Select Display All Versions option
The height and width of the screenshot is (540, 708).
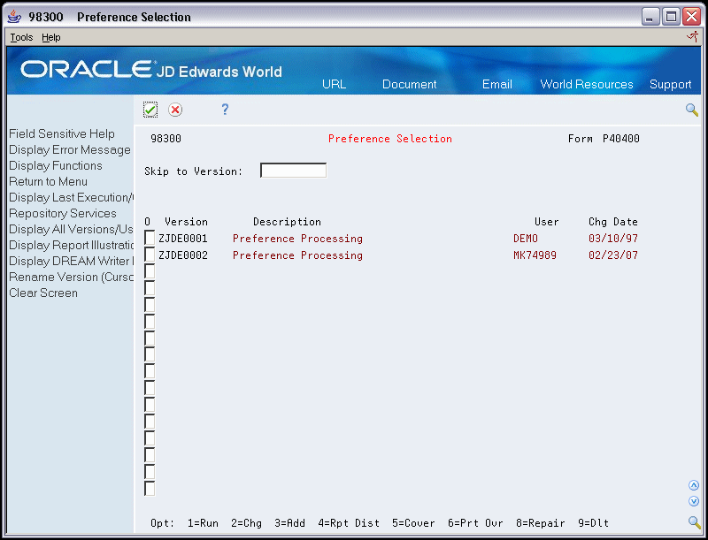click(72, 229)
